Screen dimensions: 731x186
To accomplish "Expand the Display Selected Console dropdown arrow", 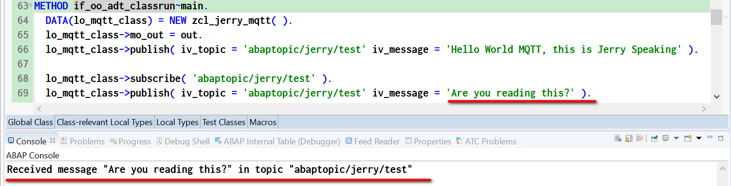I will click(676, 138).
